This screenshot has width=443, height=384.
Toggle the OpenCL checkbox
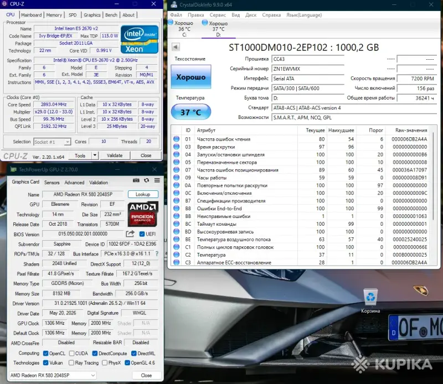click(x=45, y=353)
